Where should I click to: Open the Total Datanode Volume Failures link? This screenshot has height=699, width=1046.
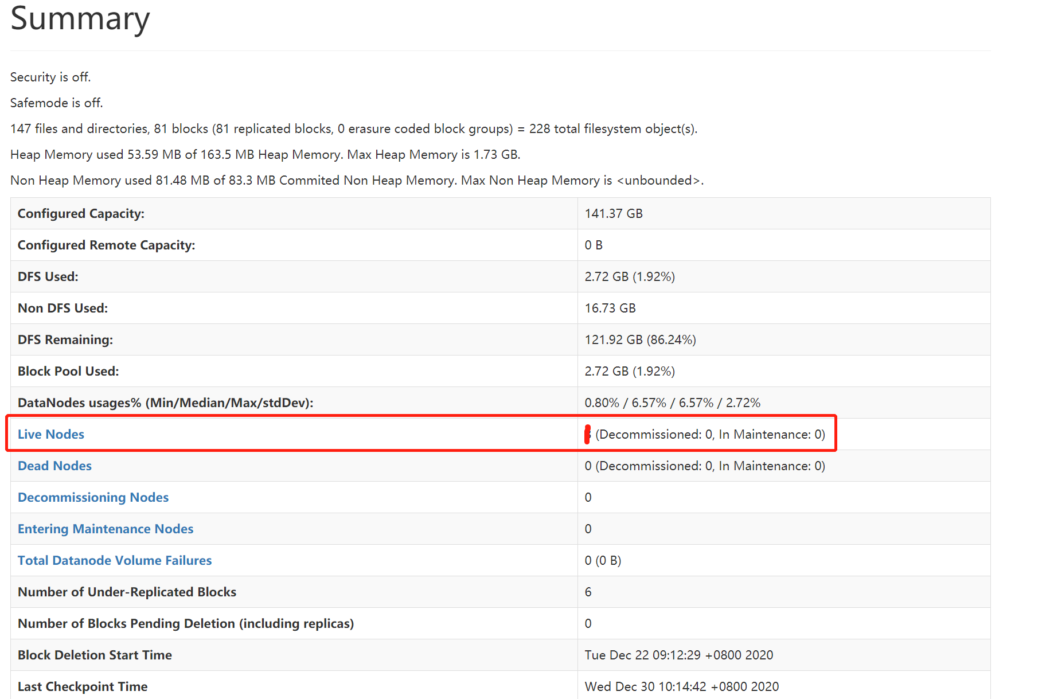pyautogui.click(x=115, y=560)
